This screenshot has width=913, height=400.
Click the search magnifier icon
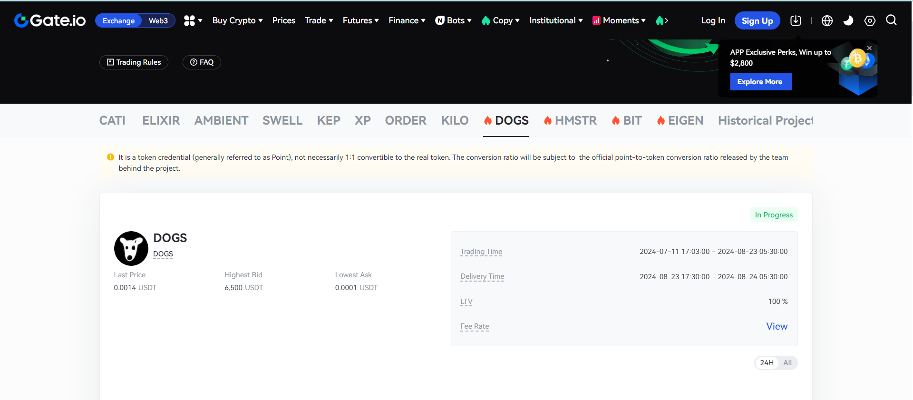(891, 20)
